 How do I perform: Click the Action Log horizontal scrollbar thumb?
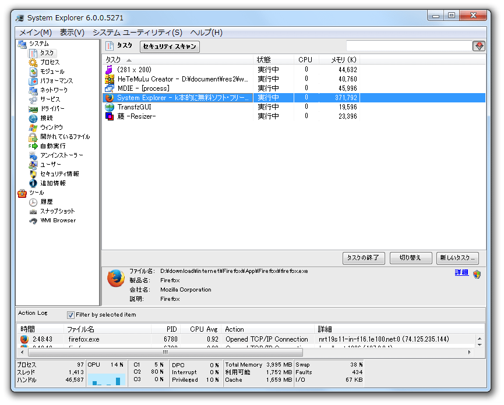[165, 353]
